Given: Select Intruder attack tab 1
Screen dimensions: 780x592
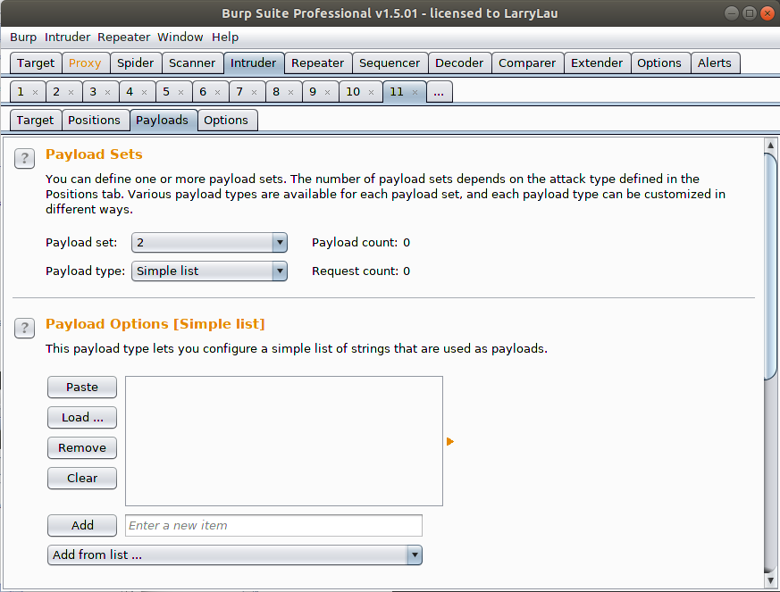Looking at the screenshot, I should click(x=21, y=92).
